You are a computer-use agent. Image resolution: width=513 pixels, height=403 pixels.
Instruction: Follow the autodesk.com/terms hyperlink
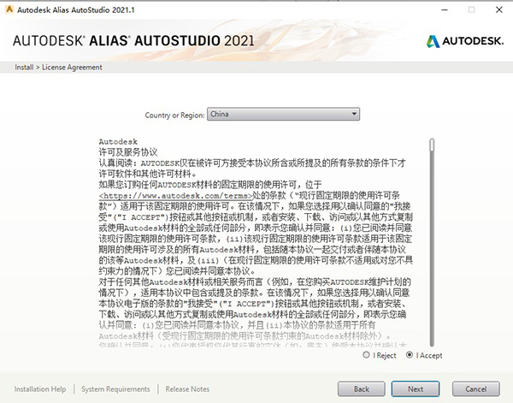159,195
